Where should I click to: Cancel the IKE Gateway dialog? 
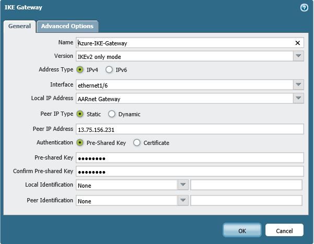point(284,230)
